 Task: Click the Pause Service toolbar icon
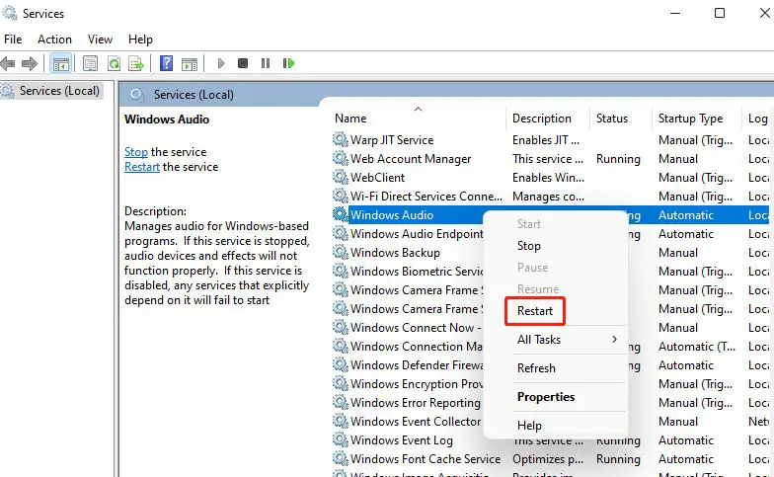(x=266, y=63)
